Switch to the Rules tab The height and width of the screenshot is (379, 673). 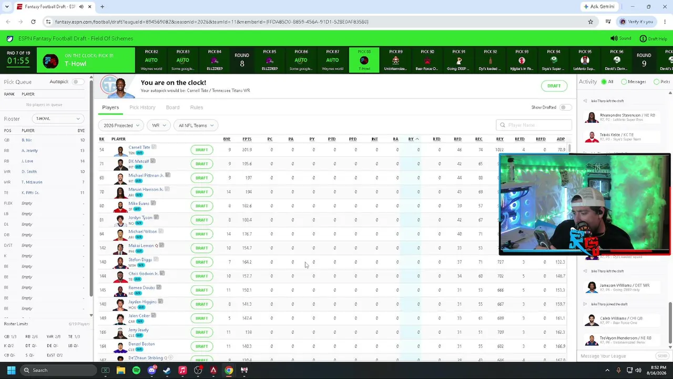197,107
